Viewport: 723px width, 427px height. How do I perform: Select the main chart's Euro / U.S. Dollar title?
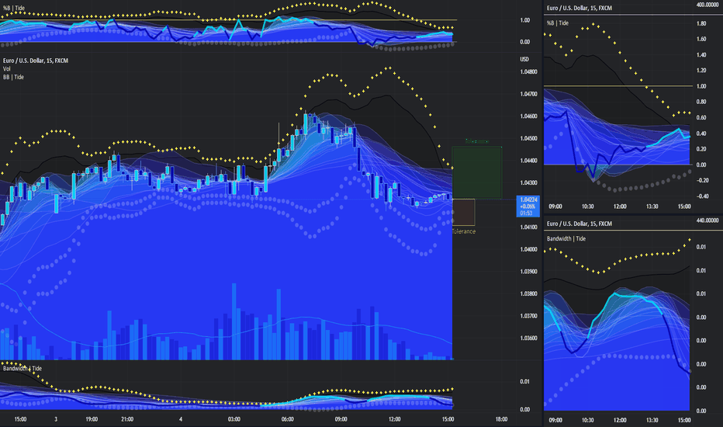coord(36,61)
